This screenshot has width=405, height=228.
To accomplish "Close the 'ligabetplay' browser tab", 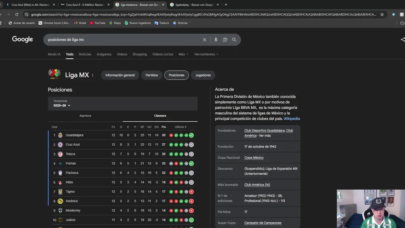I will click(218, 5).
